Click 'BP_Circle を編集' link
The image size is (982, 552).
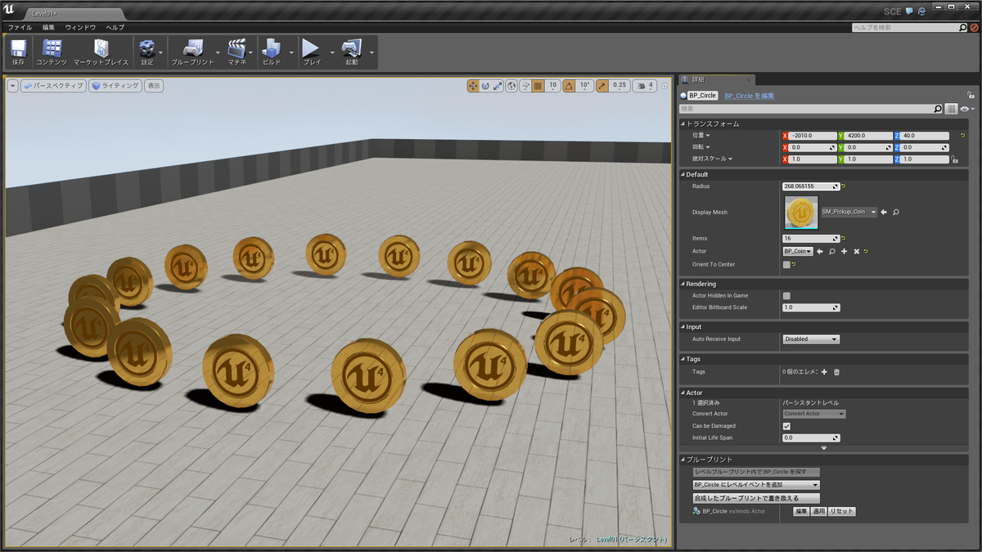(x=750, y=96)
